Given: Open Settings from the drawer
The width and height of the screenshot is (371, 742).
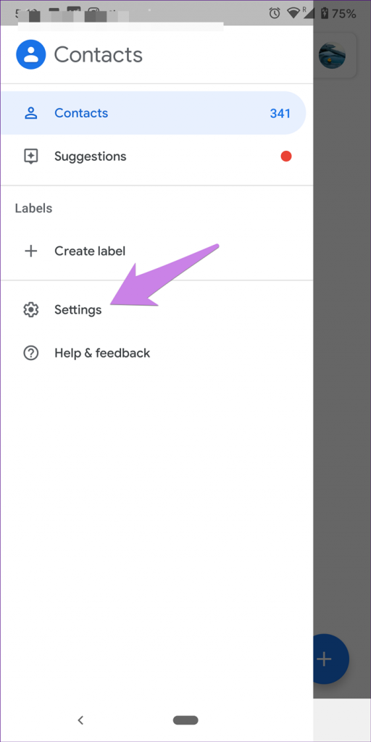Looking at the screenshot, I should click(157, 310).
